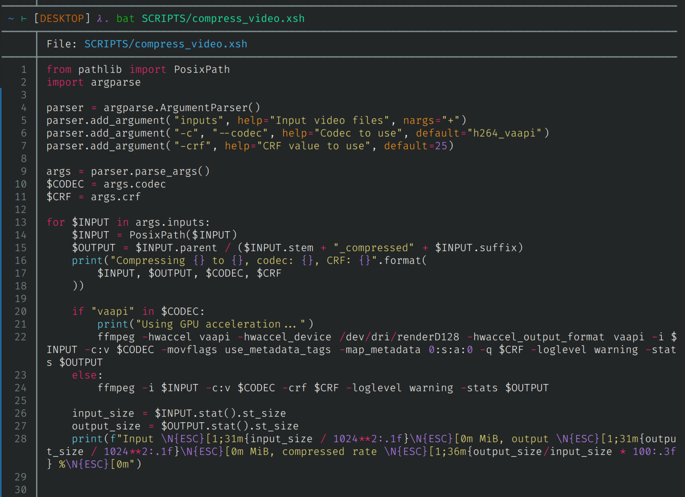This screenshot has height=497, width=685.
Task: Click the lambda prompt symbol
Action: click(100, 19)
